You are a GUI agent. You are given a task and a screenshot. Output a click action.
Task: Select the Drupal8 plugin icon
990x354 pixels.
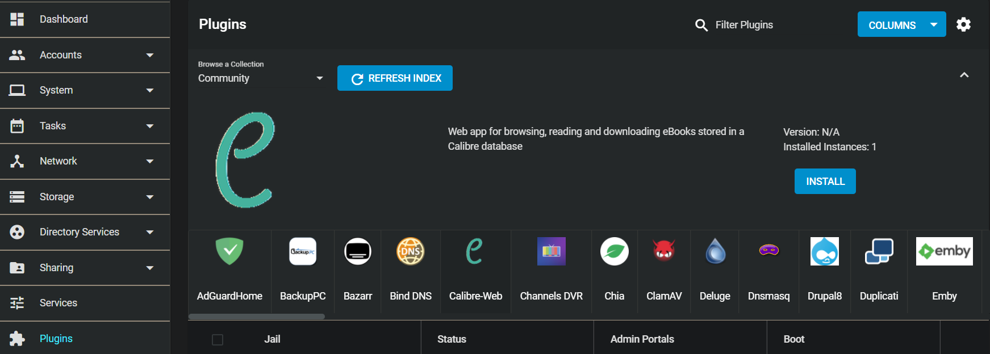(825, 251)
